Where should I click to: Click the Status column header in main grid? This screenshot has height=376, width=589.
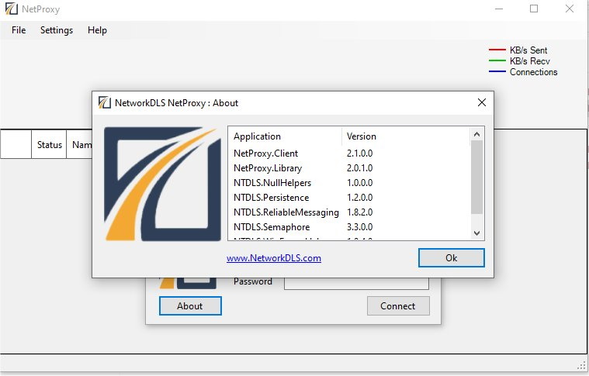point(49,144)
